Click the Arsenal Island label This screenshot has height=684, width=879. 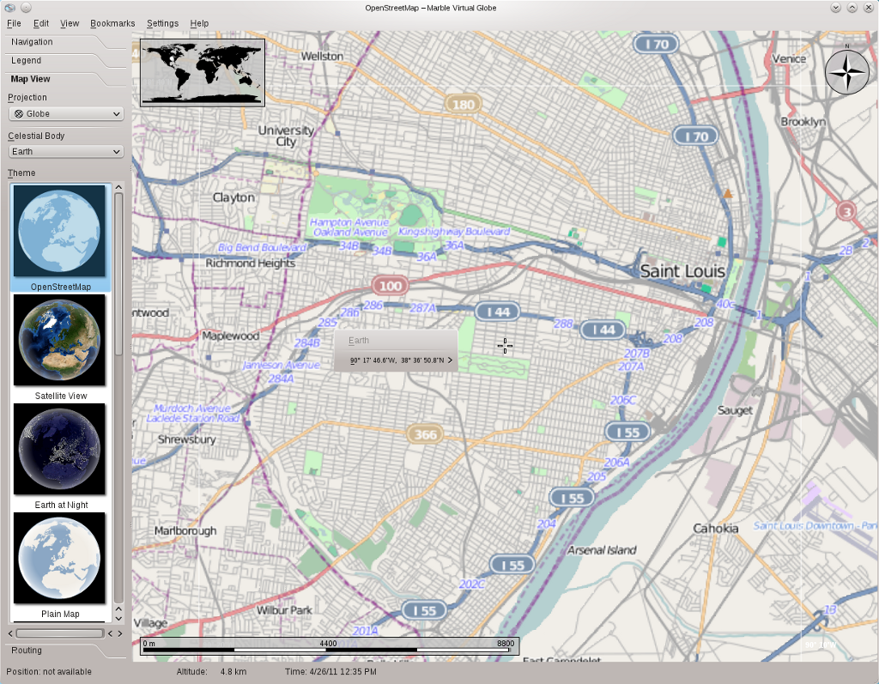coord(602,551)
